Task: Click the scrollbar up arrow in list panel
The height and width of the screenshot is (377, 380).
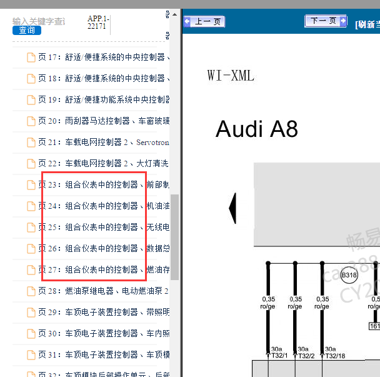Action: point(175,14)
